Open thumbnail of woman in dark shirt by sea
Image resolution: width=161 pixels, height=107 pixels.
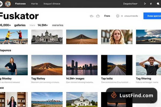(x=14, y=65)
